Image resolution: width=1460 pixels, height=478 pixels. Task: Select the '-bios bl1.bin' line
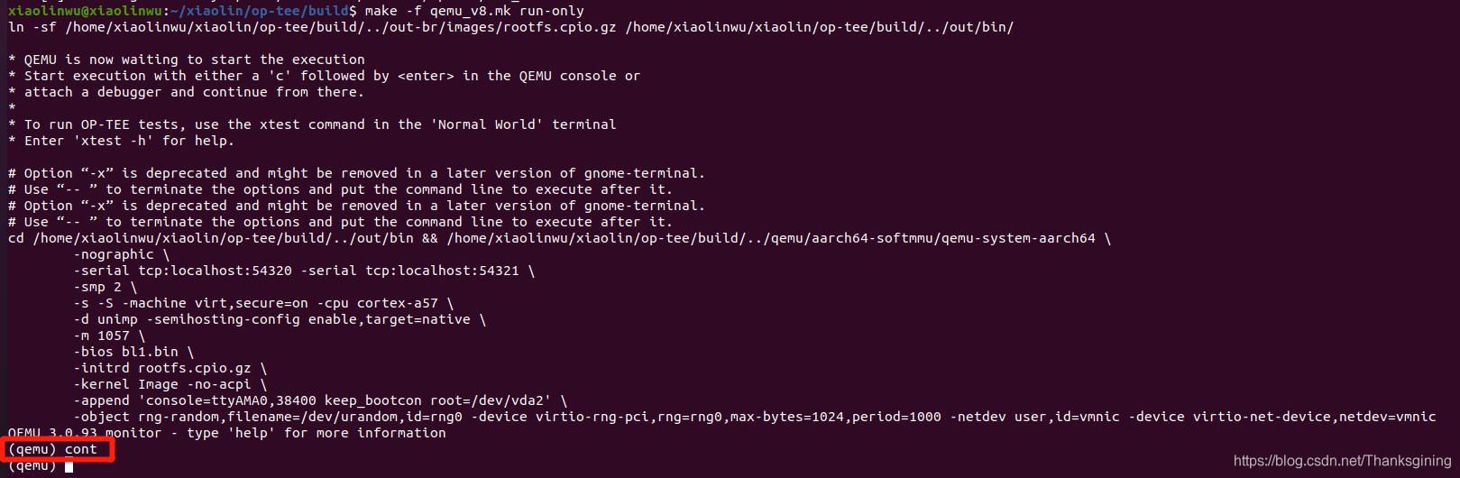(x=133, y=352)
